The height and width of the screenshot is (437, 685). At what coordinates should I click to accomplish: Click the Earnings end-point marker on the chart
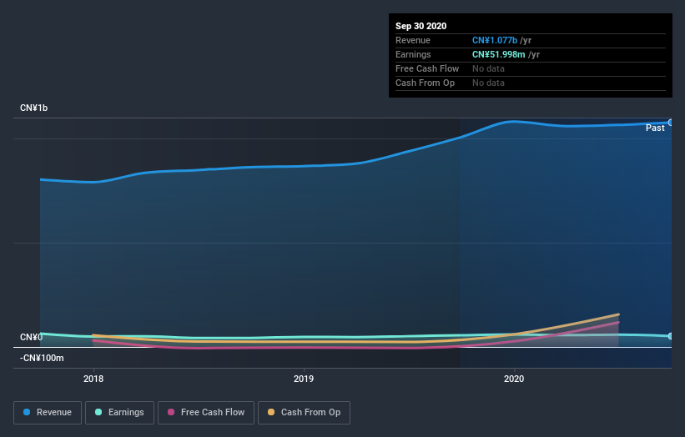tap(671, 336)
